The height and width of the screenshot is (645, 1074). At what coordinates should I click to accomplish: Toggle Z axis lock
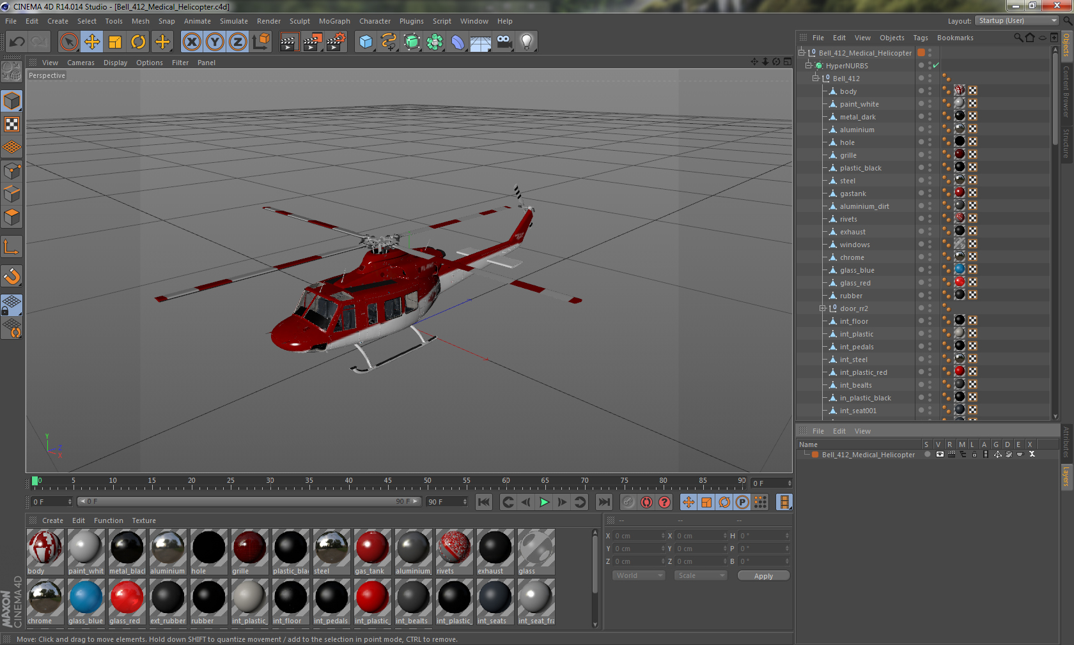coord(238,42)
